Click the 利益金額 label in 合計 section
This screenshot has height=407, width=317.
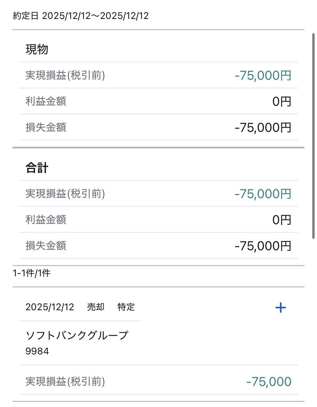point(46,220)
